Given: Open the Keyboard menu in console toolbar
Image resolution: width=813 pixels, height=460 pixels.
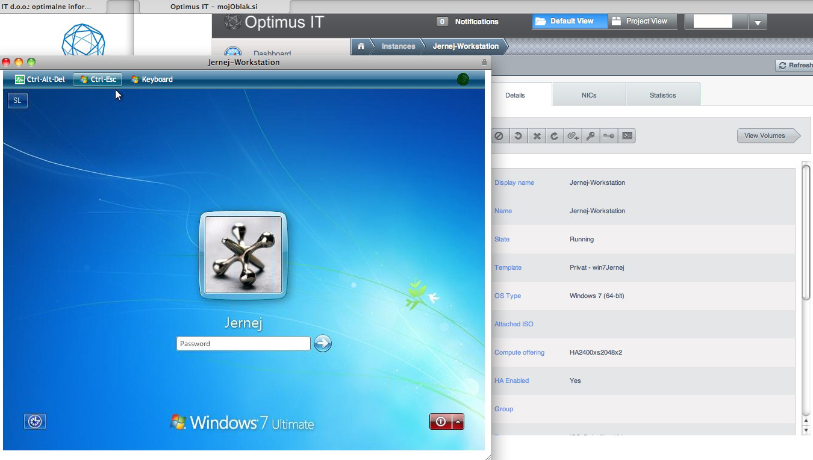Looking at the screenshot, I should 152,79.
